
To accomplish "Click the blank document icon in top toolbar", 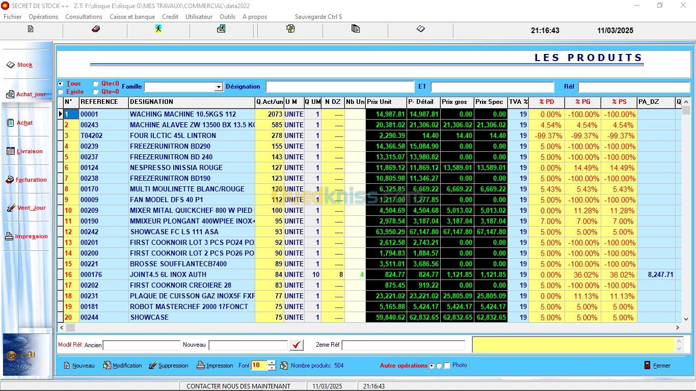I will (x=31, y=30).
